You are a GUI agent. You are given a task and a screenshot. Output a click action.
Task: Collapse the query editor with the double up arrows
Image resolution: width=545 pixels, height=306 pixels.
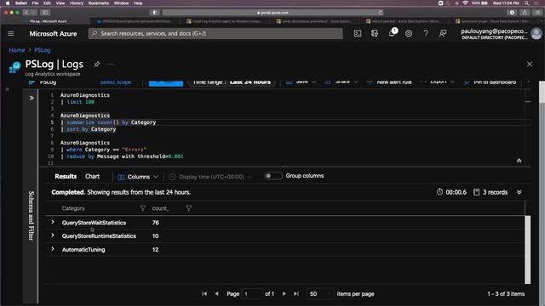coord(519,161)
